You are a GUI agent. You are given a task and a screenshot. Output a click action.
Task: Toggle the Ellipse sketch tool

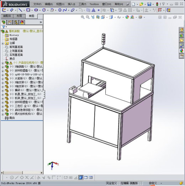tap(73, 10)
